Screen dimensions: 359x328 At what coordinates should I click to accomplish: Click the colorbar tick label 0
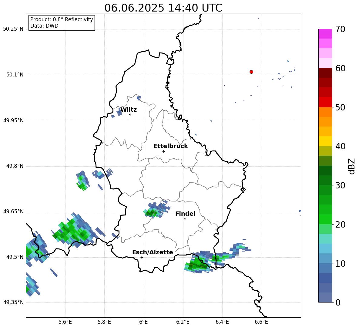point(338,302)
